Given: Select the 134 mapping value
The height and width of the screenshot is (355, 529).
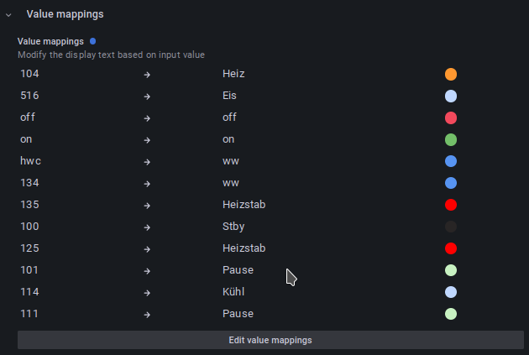Looking at the screenshot, I should tap(29, 183).
